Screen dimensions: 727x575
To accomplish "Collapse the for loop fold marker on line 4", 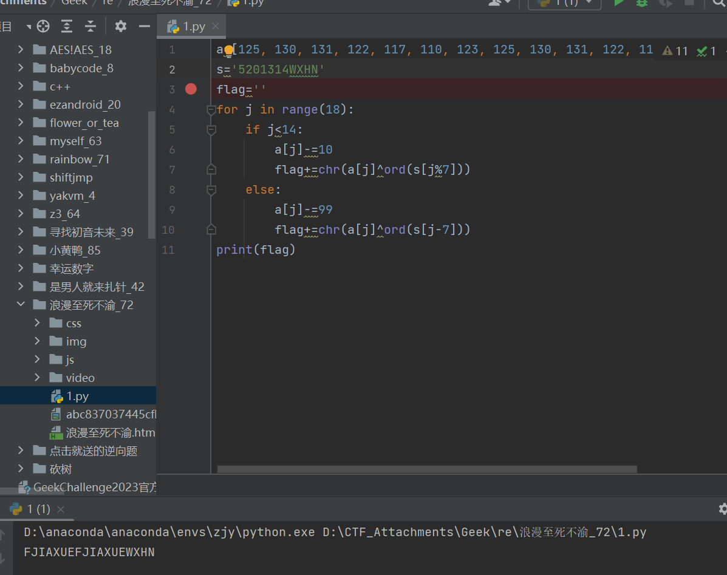I will [x=211, y=110].
